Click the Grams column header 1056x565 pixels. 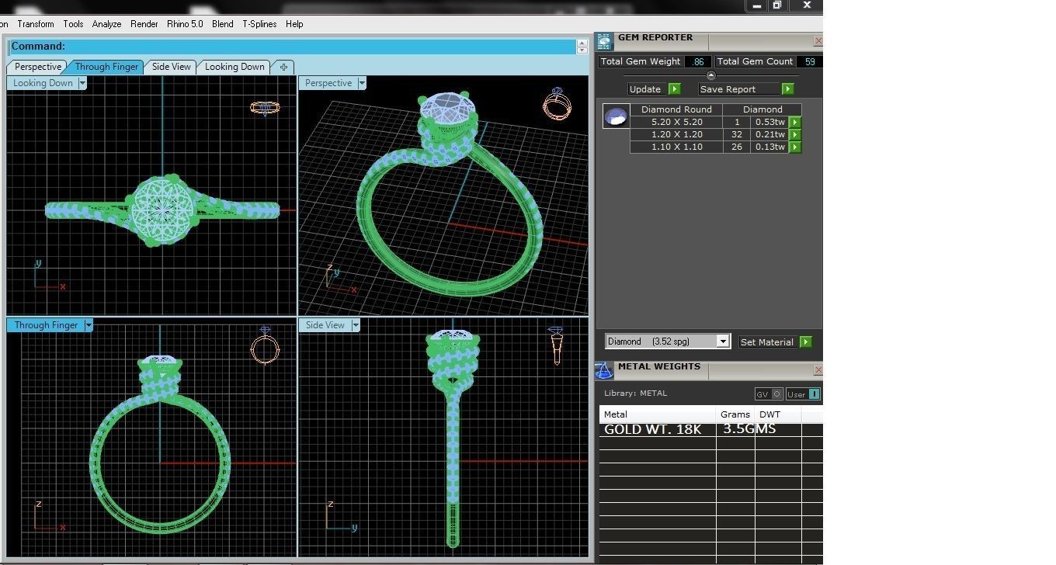coord(735,414)
